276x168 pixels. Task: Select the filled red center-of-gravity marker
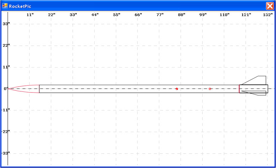(177, 89)
